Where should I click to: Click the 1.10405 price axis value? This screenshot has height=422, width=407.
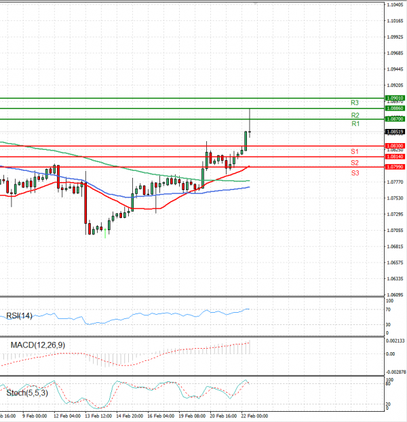click(395, 5)
